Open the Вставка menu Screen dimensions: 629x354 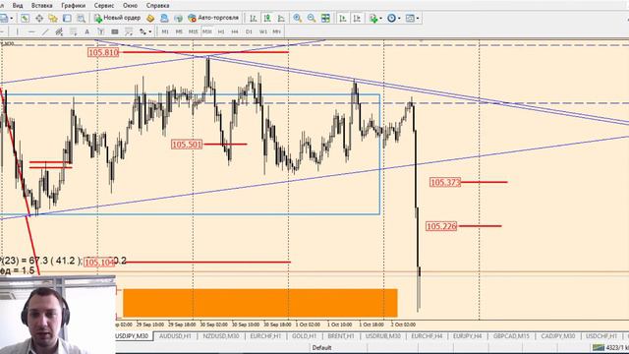click(41, 6)
